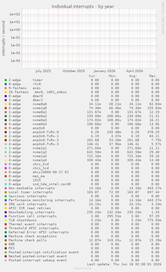
Task: Click the green color swatch for 2-edge timer
Action: (6, 80)
